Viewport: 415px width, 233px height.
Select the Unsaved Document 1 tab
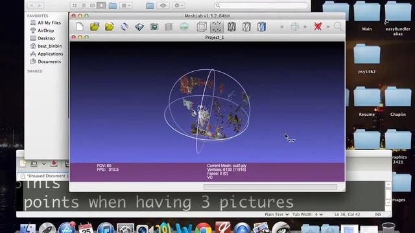click(x=44, y=176)
